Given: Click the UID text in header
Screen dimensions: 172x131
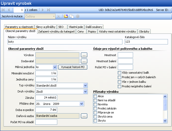Looking at the screenshot, I should [126, 10].
